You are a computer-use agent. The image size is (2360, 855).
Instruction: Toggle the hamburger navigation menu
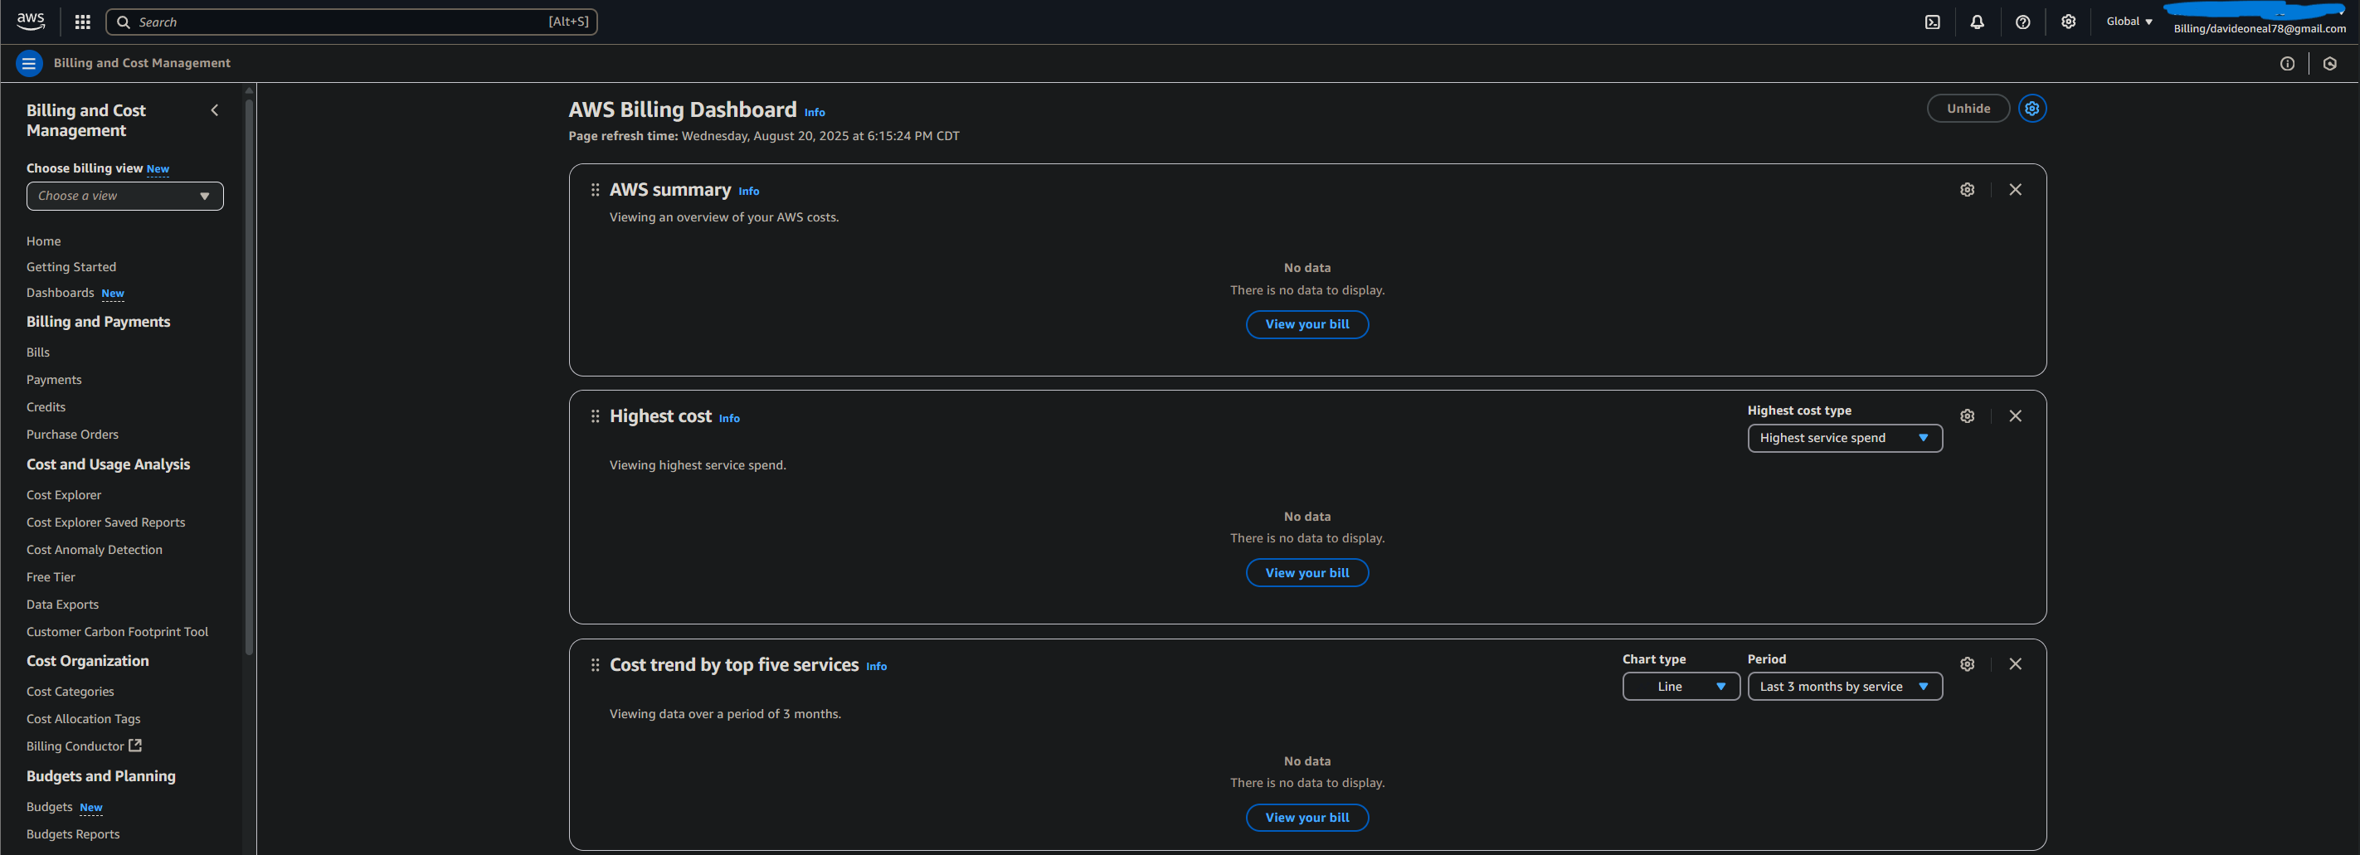coord(28,63)
